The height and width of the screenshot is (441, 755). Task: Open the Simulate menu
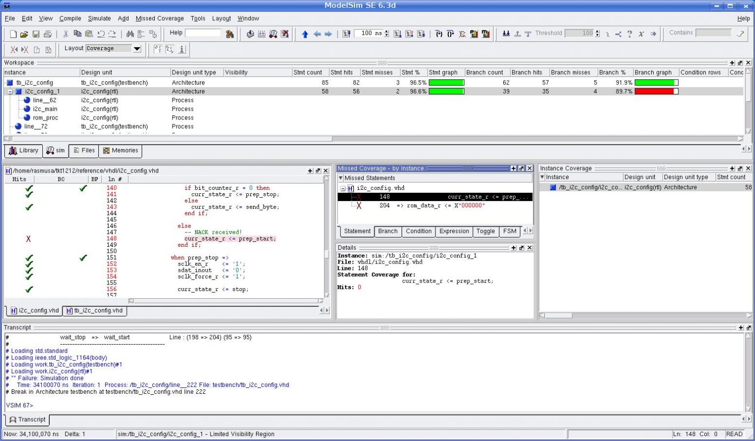pos(99,19)
